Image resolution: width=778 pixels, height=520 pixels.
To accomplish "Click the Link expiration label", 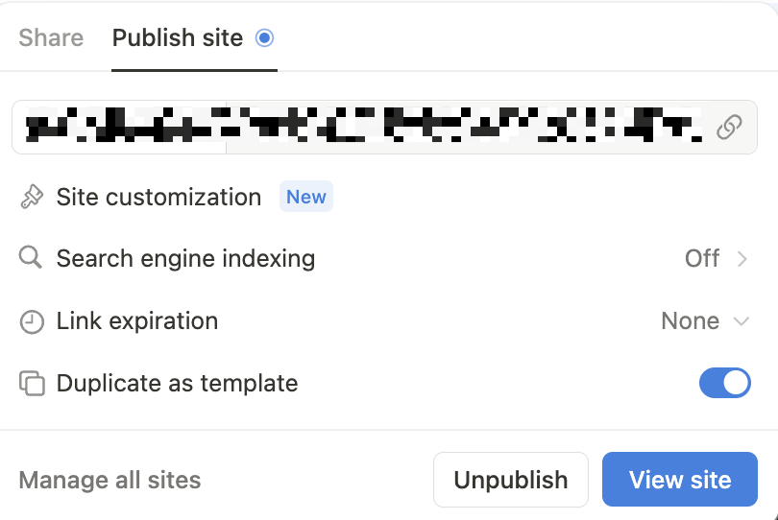I will (x=137, y=320).
